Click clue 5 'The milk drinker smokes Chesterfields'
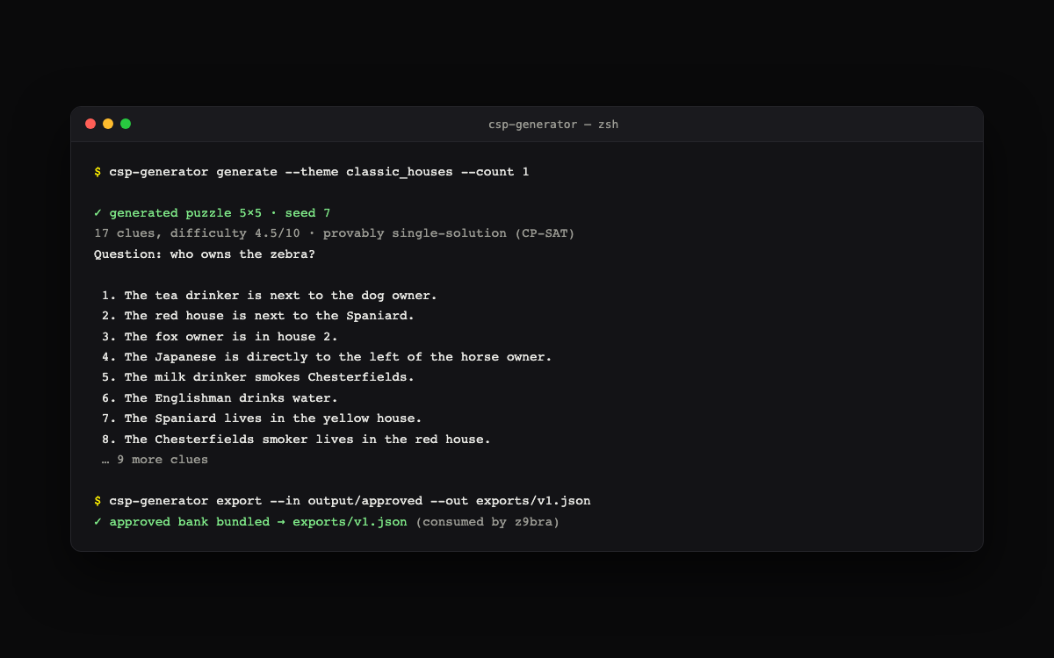The height and width of the screenshot is (658, 1054). tap(258, 377)
